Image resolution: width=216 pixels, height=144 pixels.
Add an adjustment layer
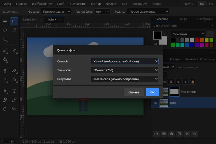pyautogui.click(x=171, y=134)
